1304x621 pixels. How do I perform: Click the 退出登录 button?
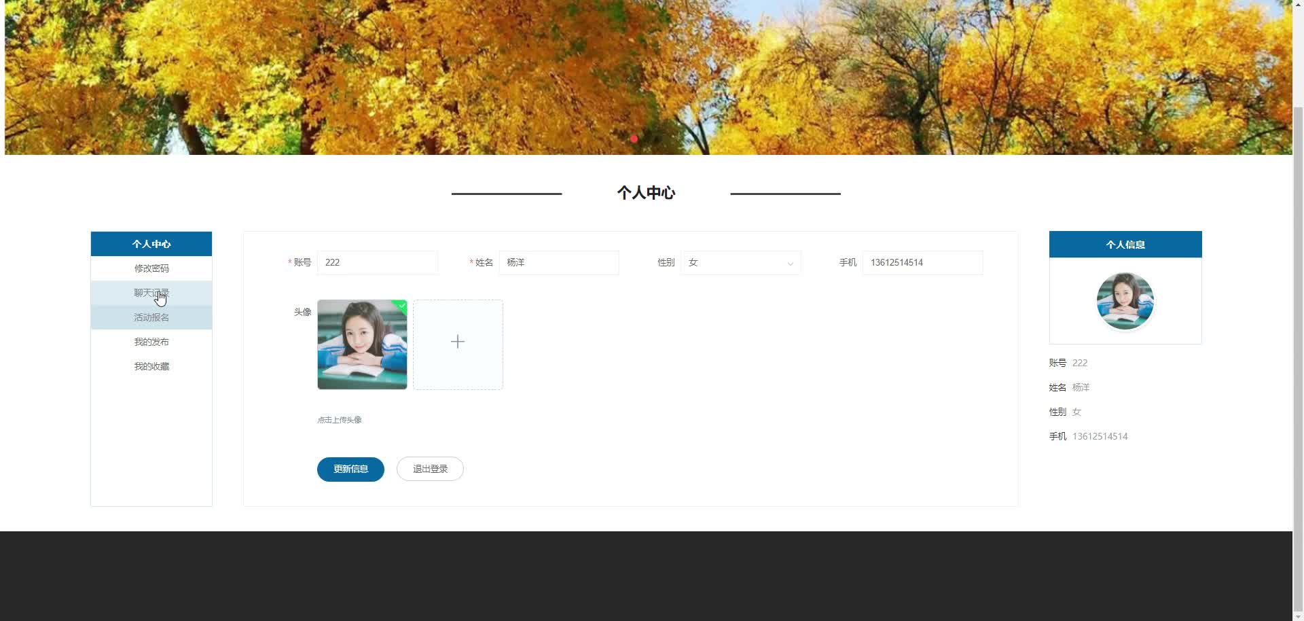[430, 469]
